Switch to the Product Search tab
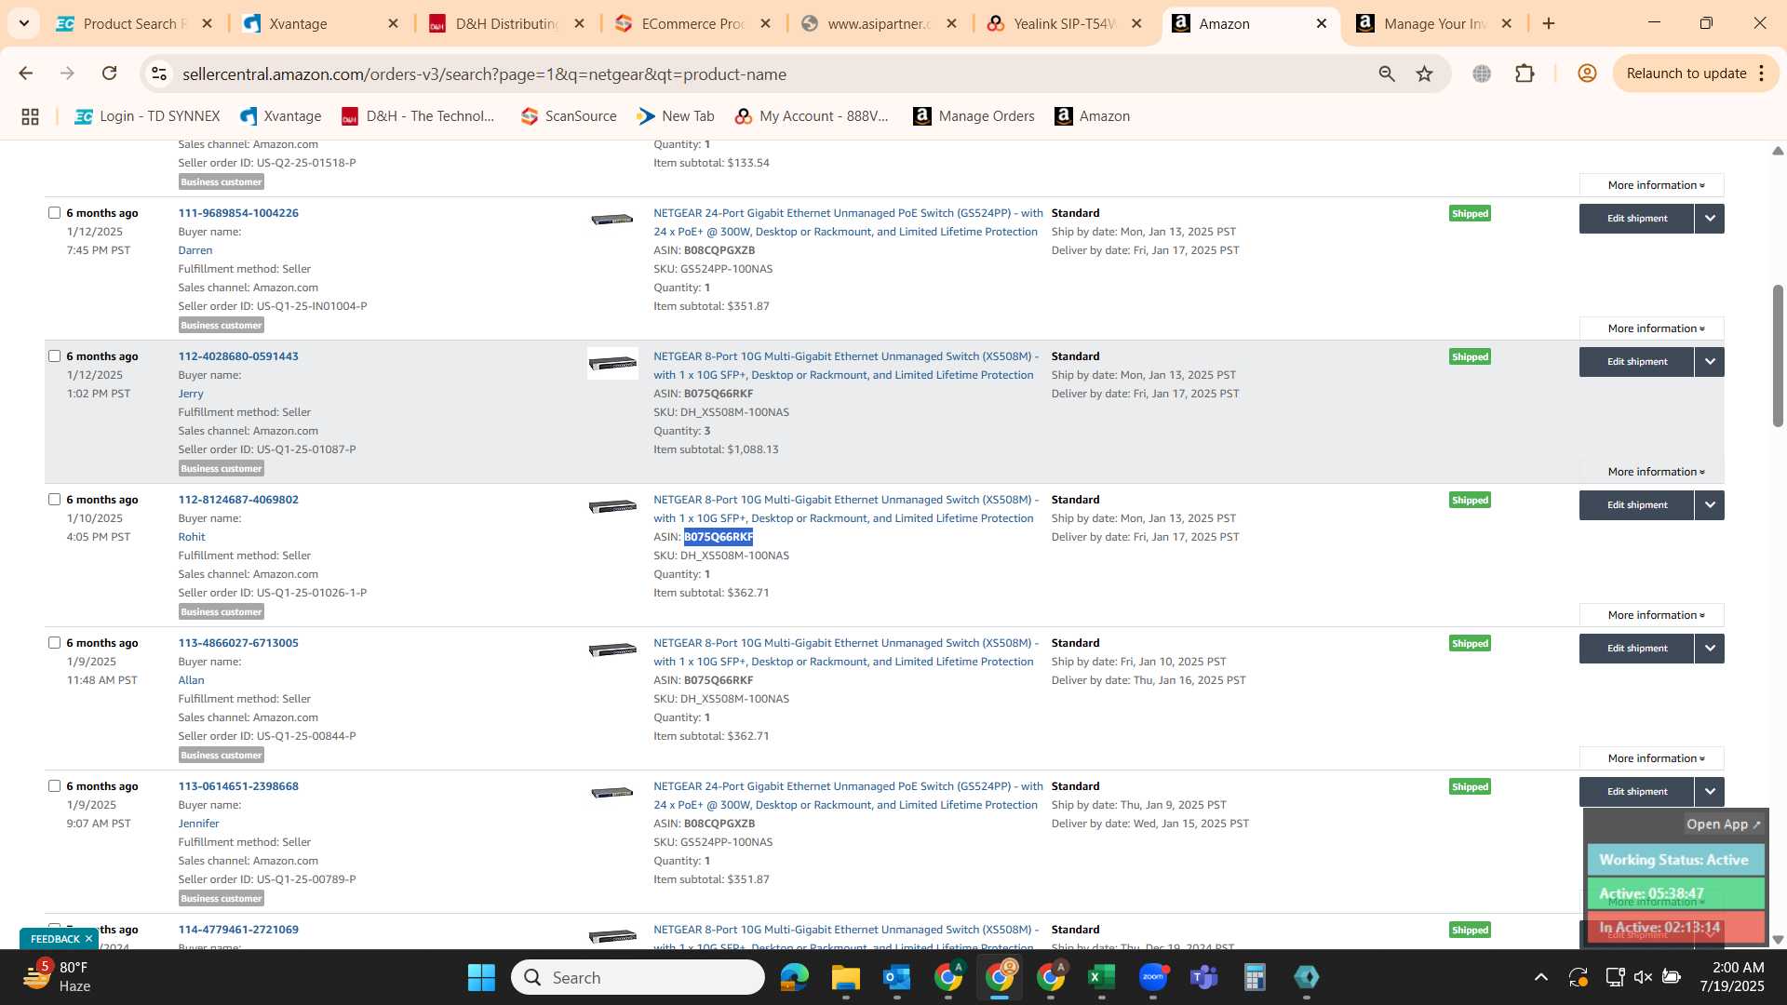The width and height of the screenshot is (1787, 1005). [x=133, y=23]
